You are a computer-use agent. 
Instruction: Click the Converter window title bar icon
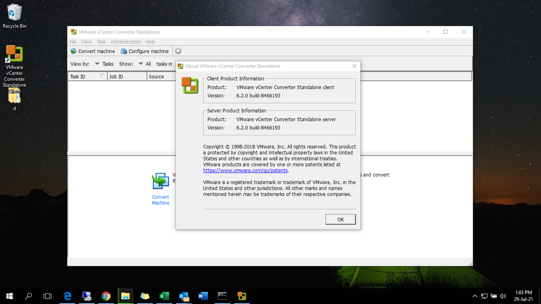click(x=74, y=32)
